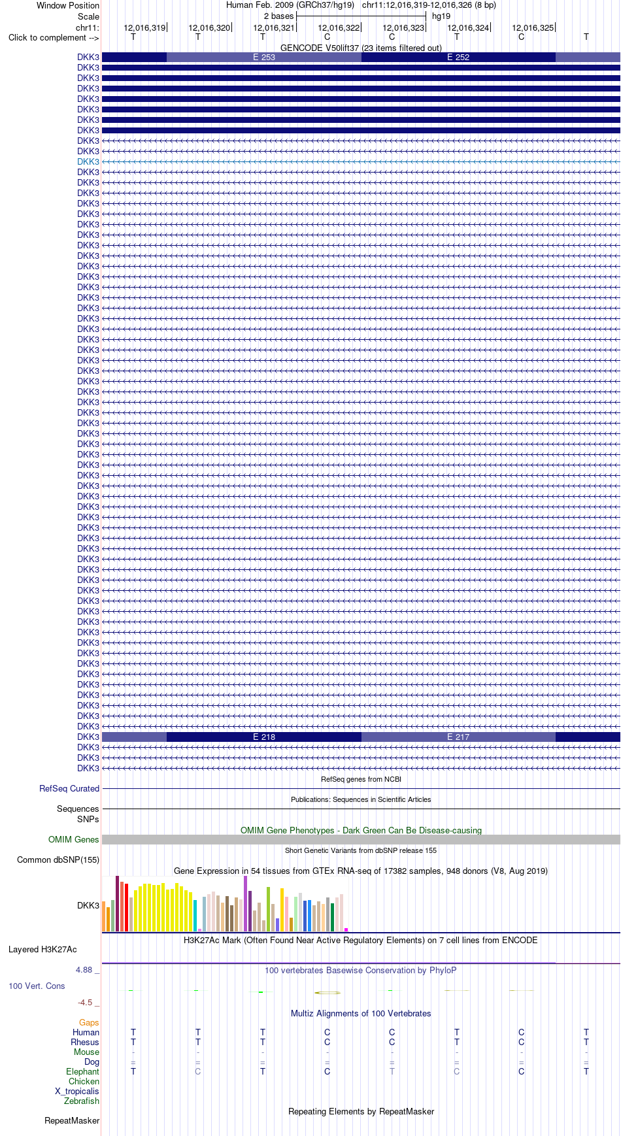Click the 'Sequences SNPs' track label
The height and width of the screenshot is (1136, 621).
pos(78,814)
